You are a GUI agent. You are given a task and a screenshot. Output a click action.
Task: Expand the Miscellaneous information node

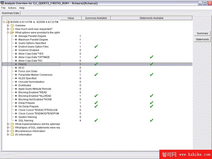click(x=8, y=131)
